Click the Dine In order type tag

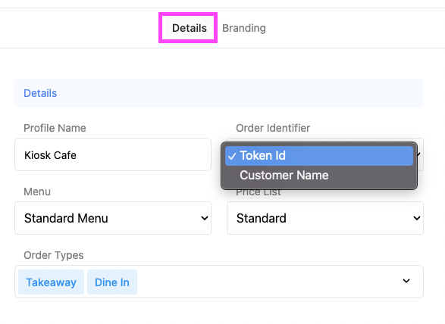[112, 282]
